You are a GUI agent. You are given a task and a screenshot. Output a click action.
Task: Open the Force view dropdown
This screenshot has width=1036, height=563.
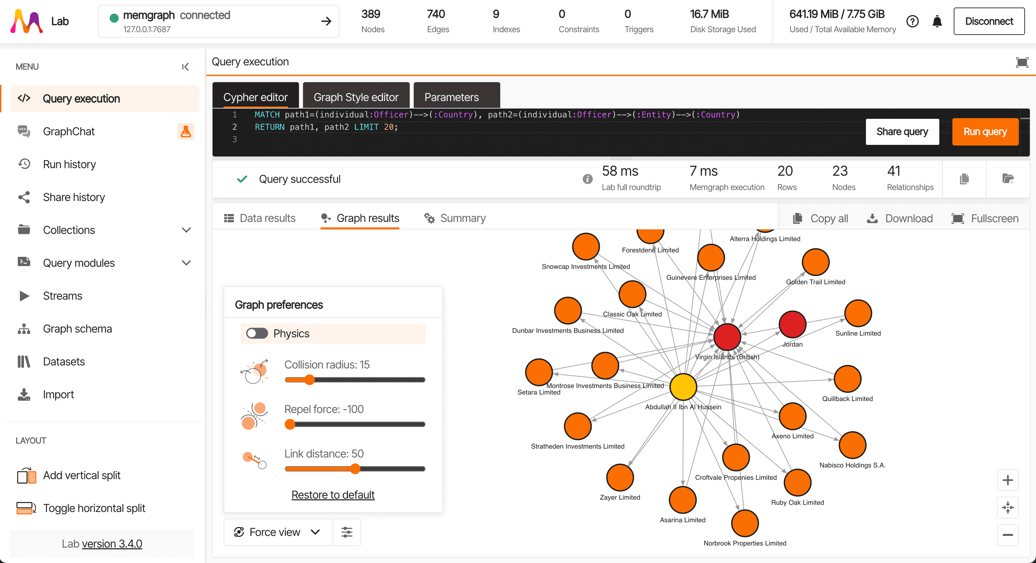click(278, 532)
